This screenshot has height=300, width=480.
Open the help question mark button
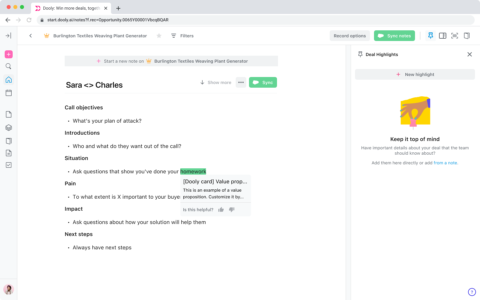(472, 292)
